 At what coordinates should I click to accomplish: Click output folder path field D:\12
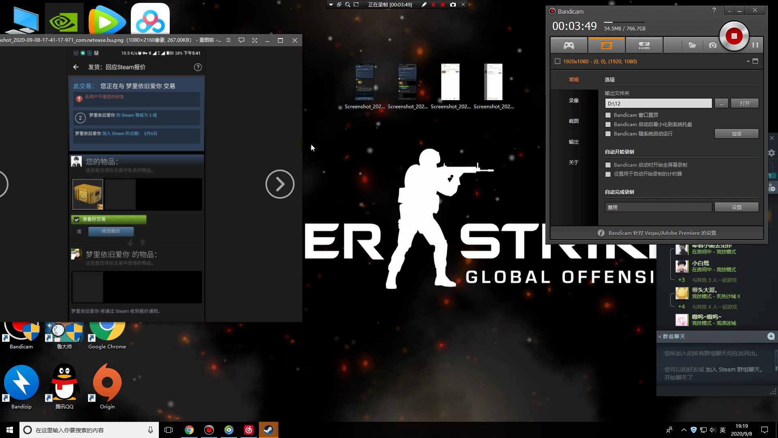[658, 103]
